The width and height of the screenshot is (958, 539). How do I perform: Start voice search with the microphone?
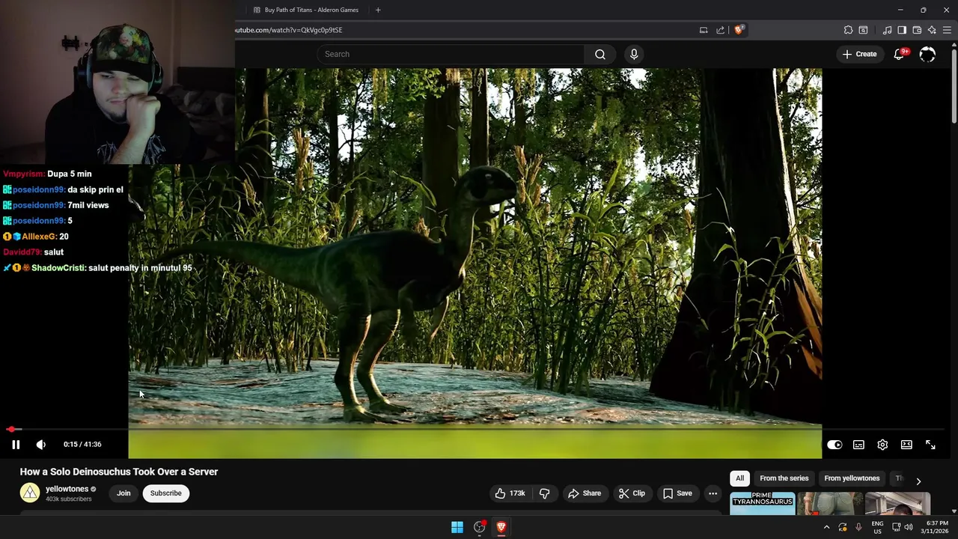tap(634, 54)
